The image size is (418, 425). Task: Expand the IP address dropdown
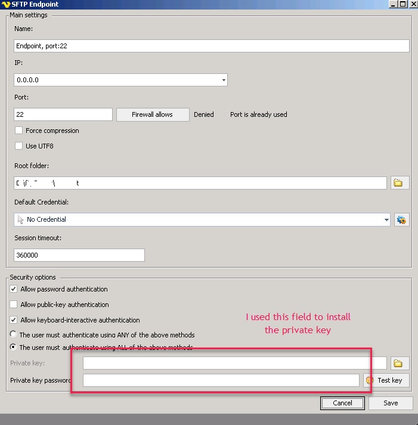click(x=224, y=80)
